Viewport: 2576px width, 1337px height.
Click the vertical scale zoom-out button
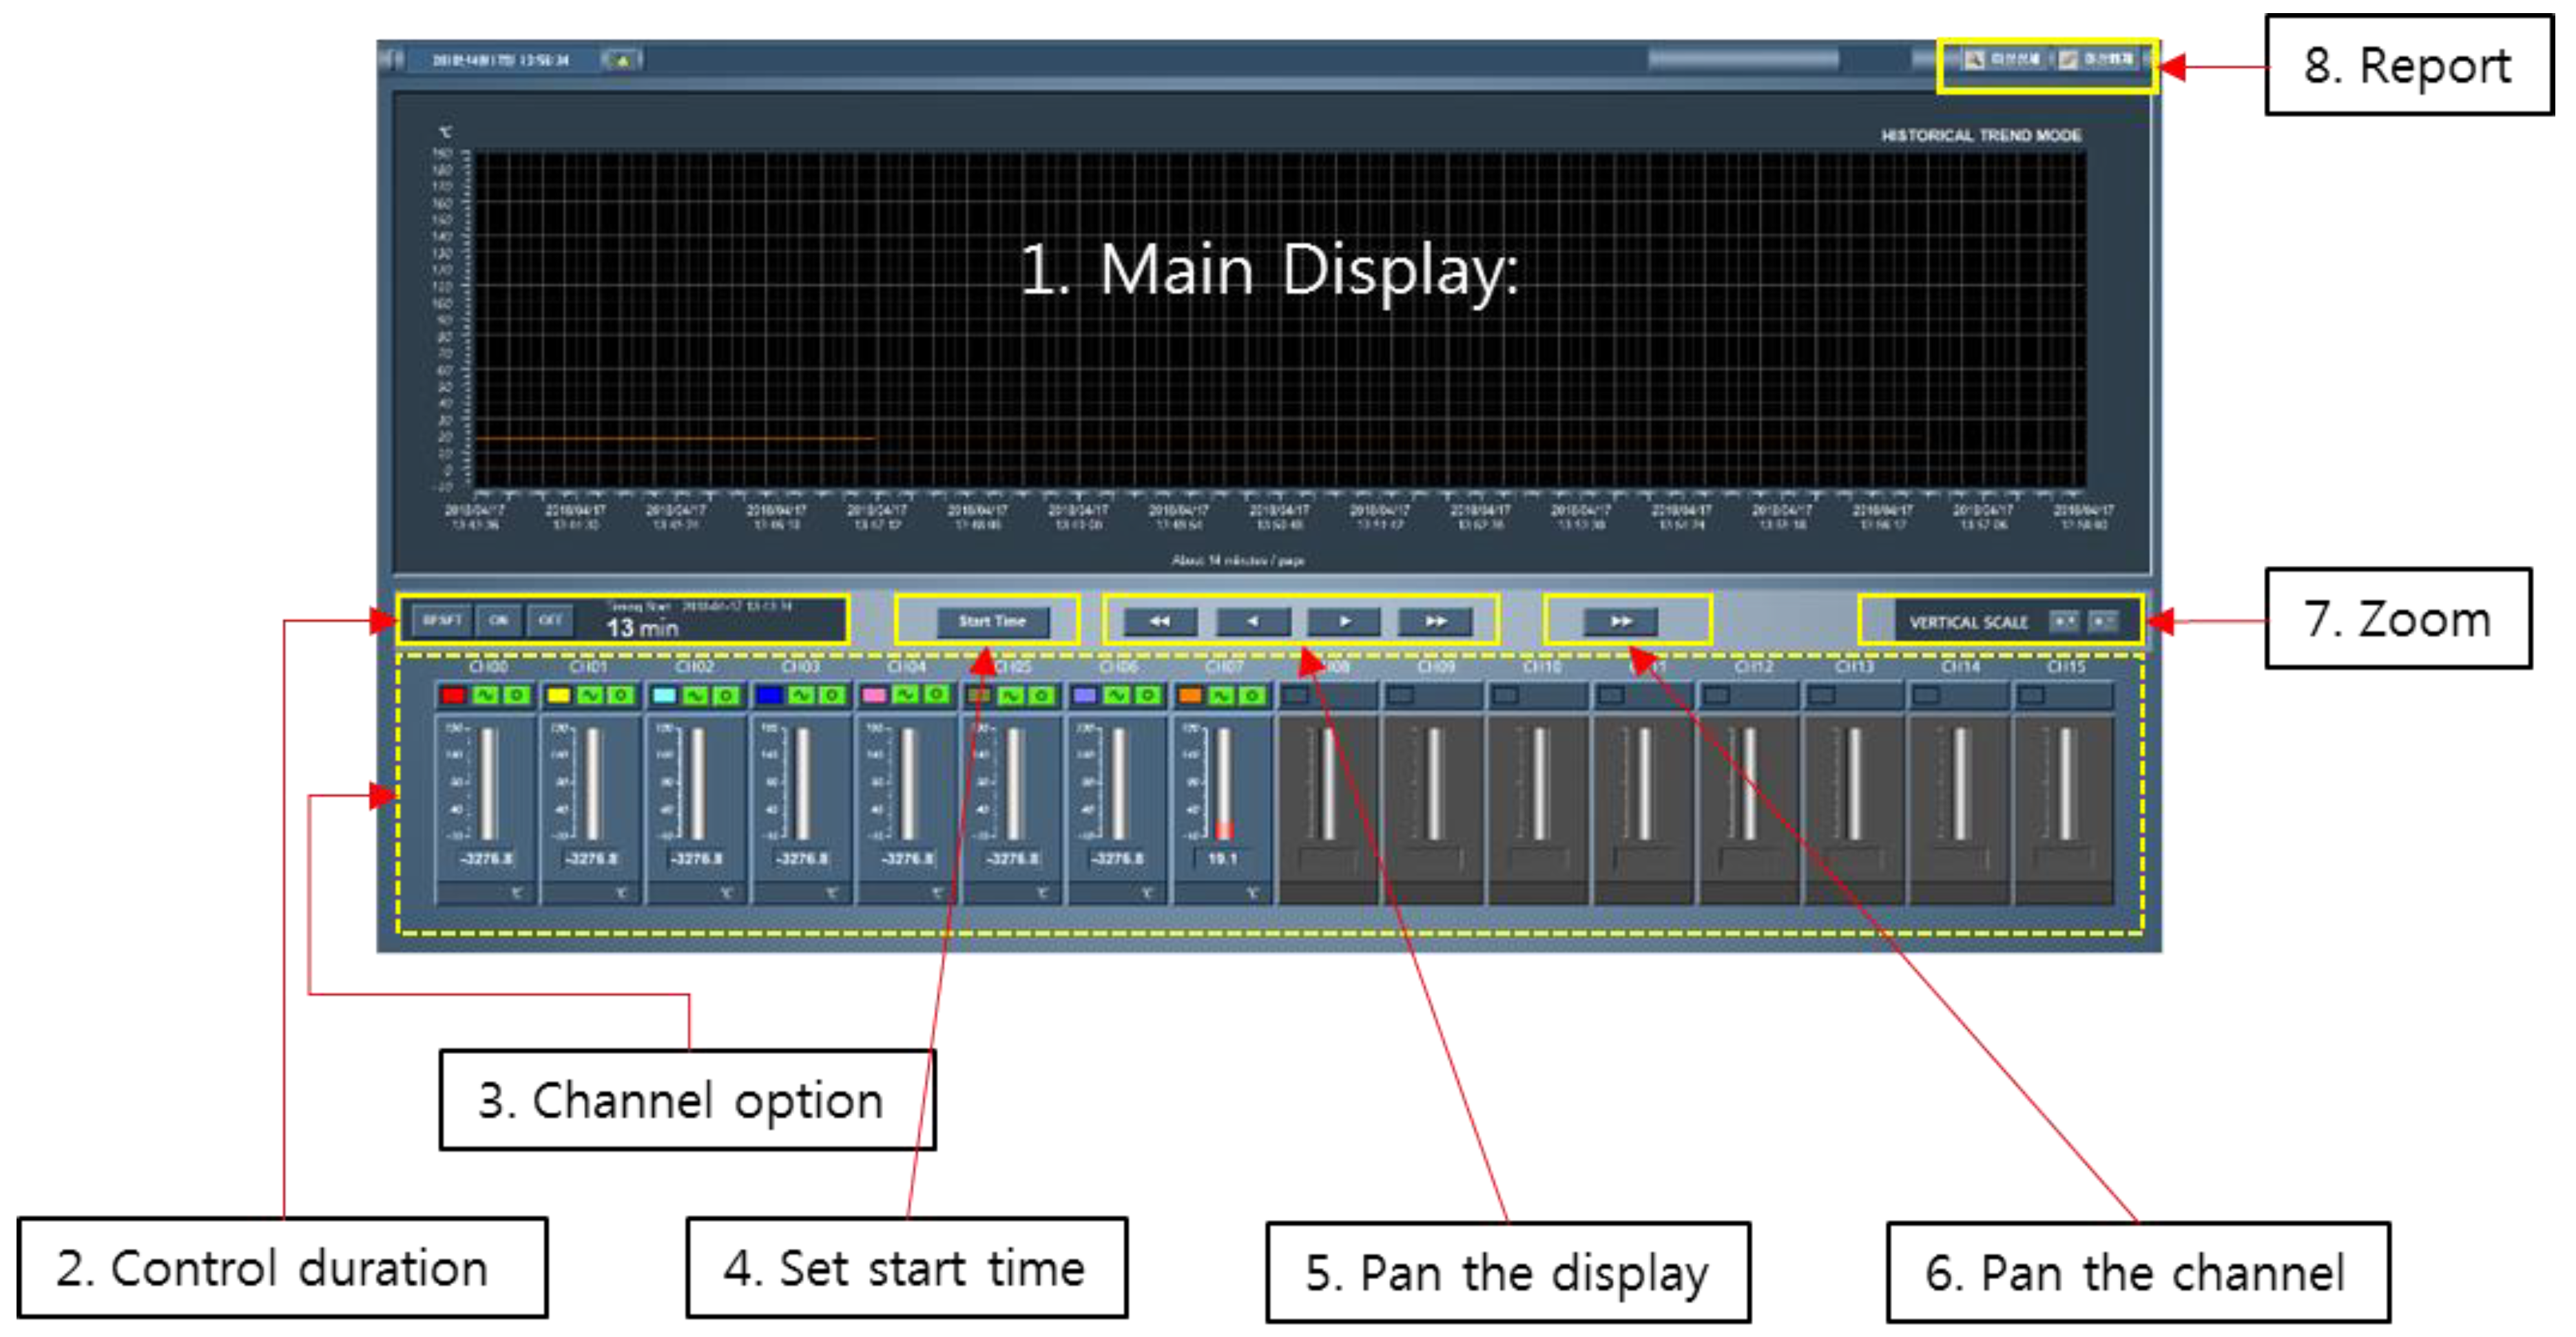click(2103, 622)
